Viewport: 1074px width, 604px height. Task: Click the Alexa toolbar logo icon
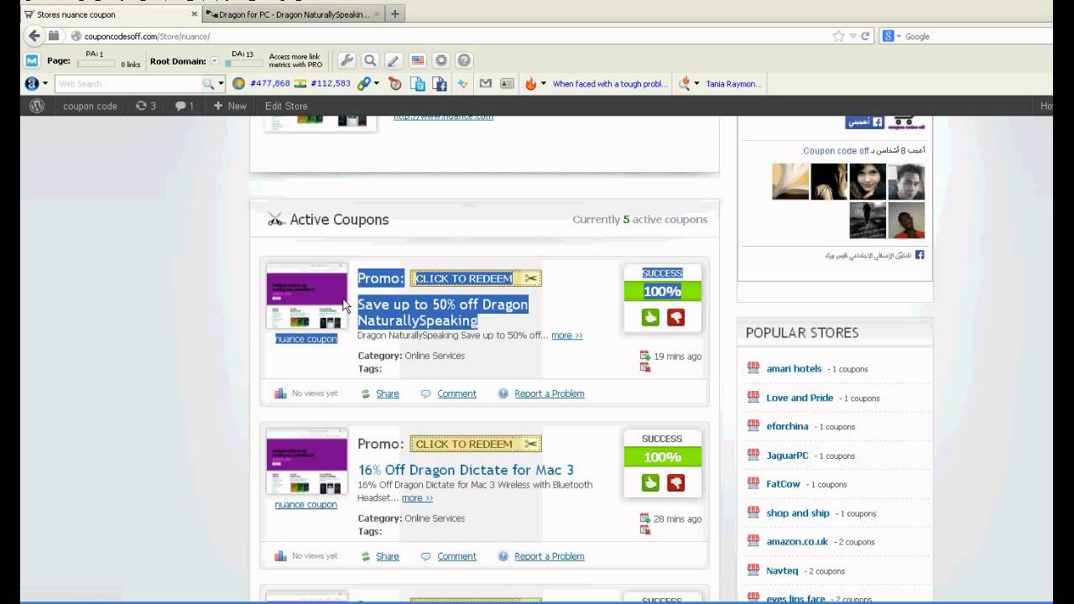click(x=32, y=84)
